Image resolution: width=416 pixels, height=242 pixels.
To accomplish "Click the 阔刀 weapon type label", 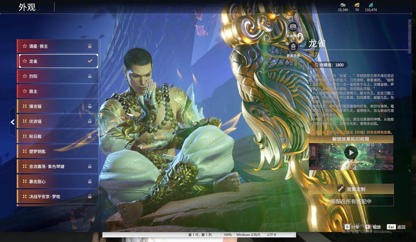I will pos(314,55).
